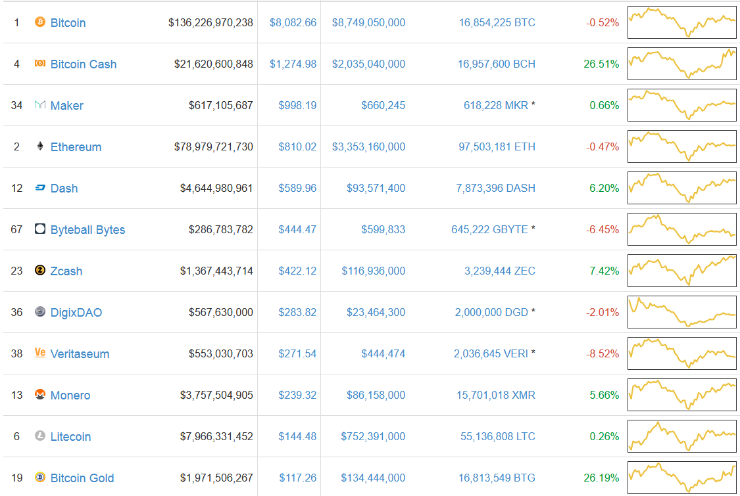Open DigixDAO price sparkline chart
This screenshot has width=740, height=496.
coord(682,312)
